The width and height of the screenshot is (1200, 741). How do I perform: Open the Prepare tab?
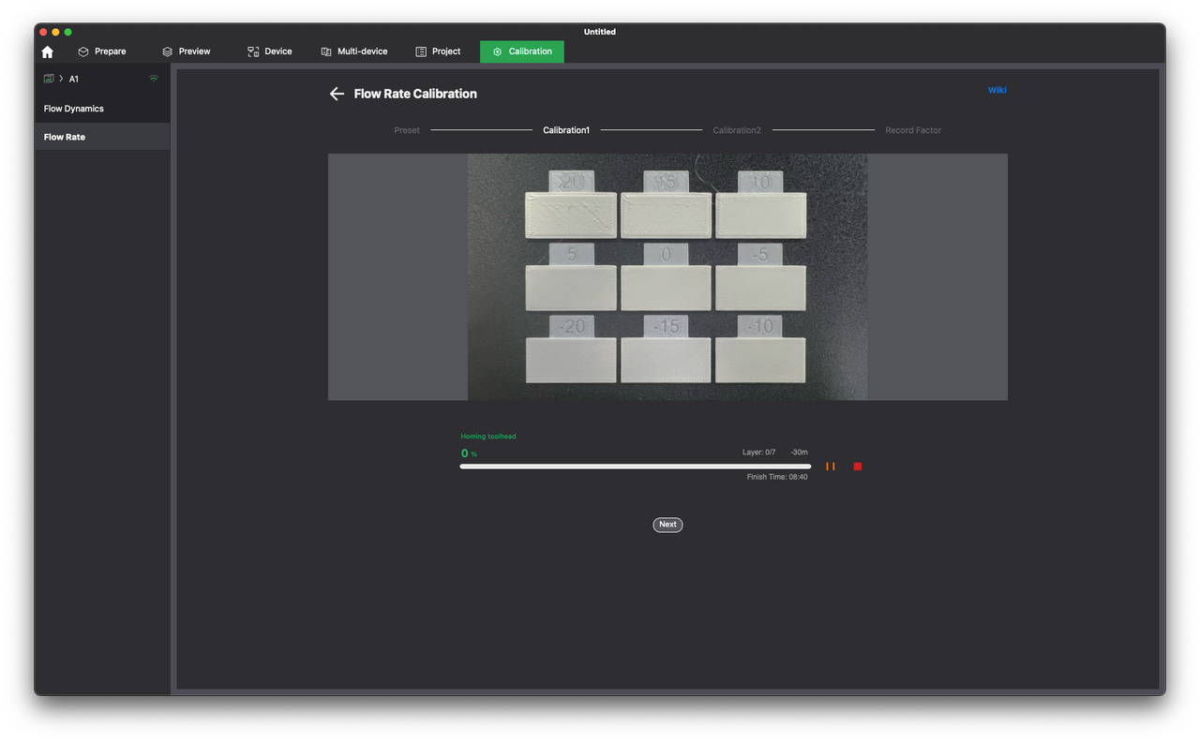(x=101, y=52)
